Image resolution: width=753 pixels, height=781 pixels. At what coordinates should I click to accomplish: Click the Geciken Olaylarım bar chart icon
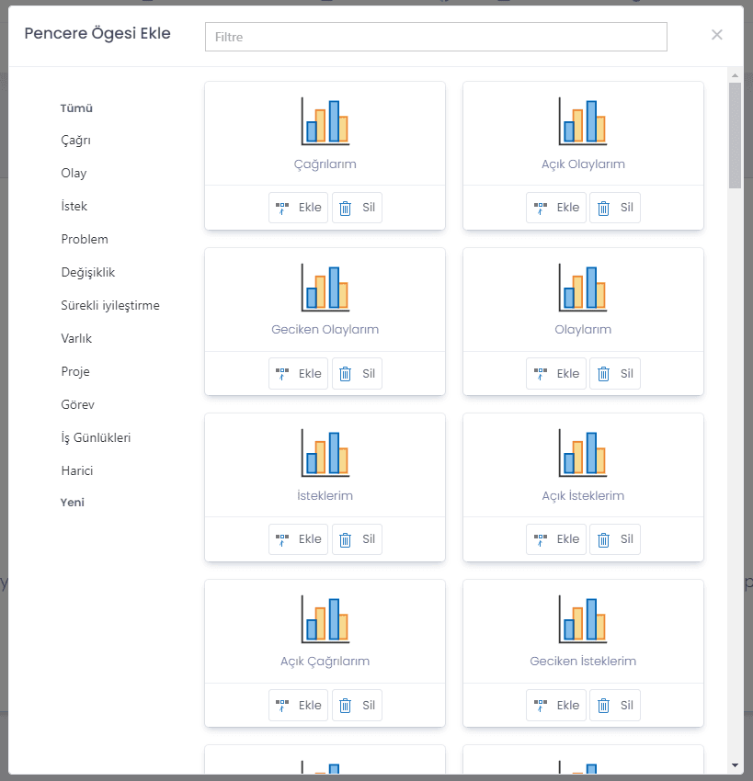[325, 288]
